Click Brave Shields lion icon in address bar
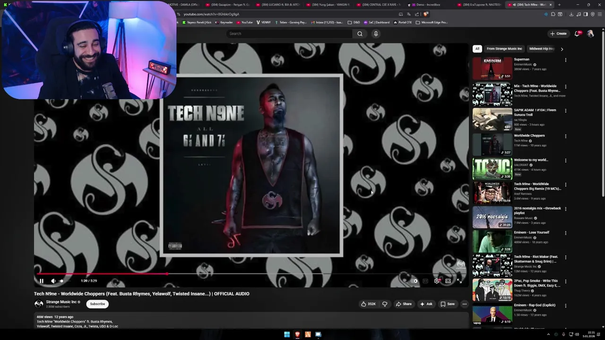605x340 pixels. pyautogui.click(x=425, y=14)
